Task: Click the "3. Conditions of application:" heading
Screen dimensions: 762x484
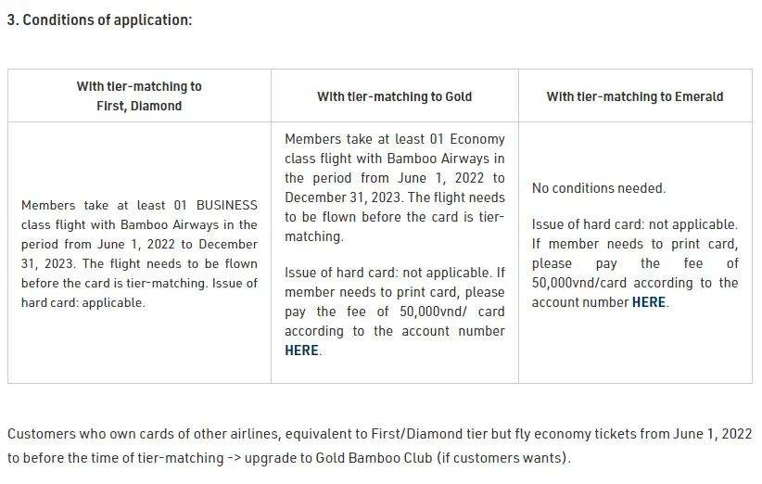Action: click(100, 20)
